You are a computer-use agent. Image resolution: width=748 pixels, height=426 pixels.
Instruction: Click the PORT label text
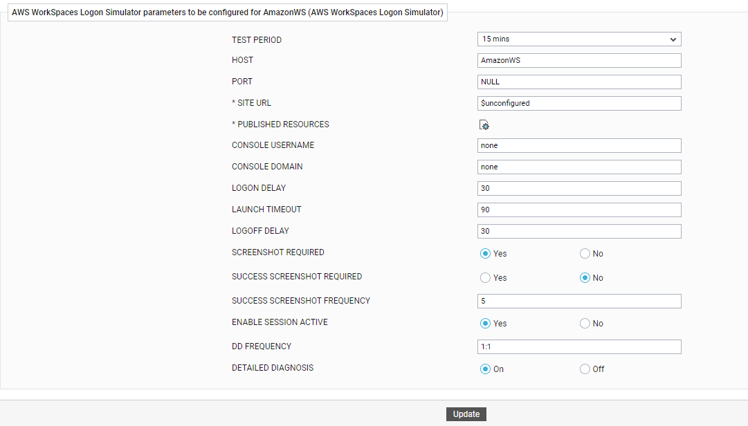tap(242, 82)
